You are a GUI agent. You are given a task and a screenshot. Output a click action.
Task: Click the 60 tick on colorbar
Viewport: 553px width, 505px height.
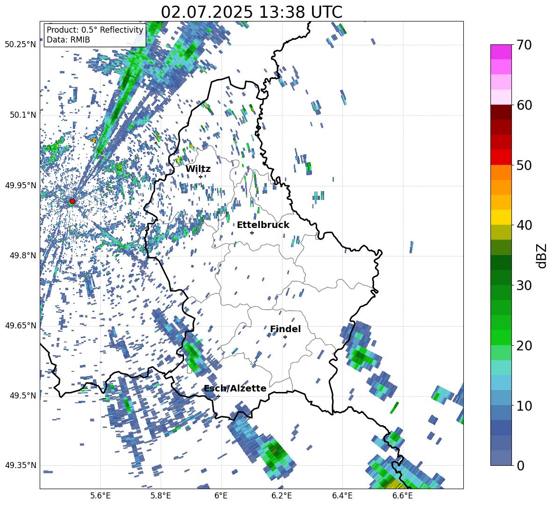524,105
